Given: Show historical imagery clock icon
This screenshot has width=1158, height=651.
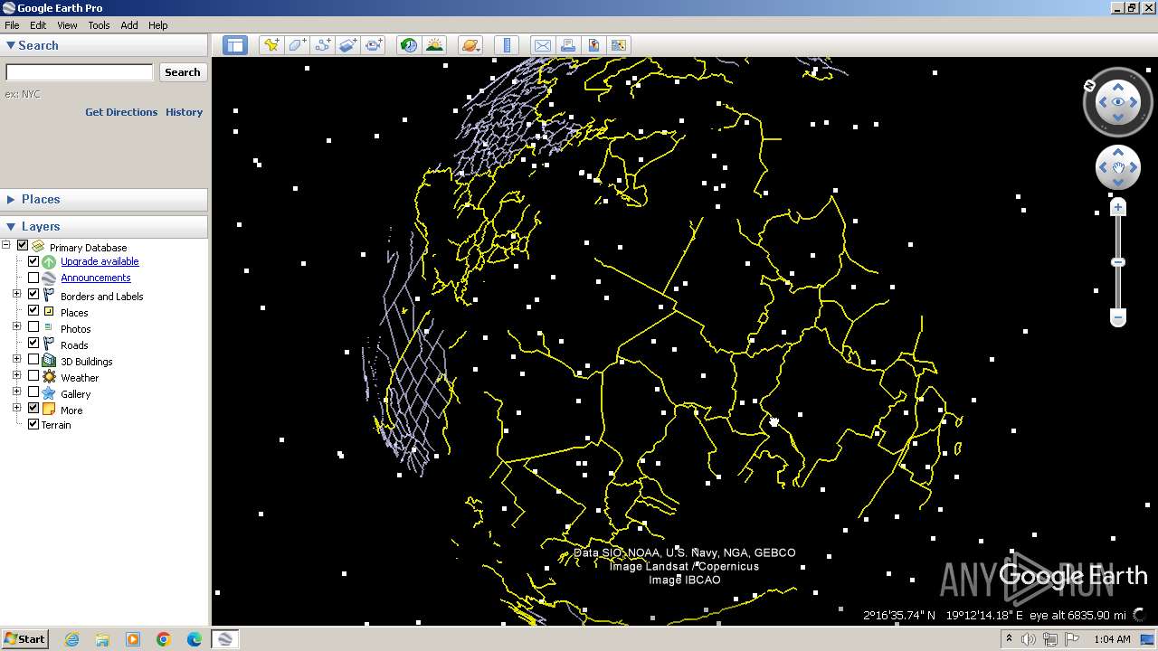Looking at the screenshot, I should pyautogui.click(x=409, y=45).
